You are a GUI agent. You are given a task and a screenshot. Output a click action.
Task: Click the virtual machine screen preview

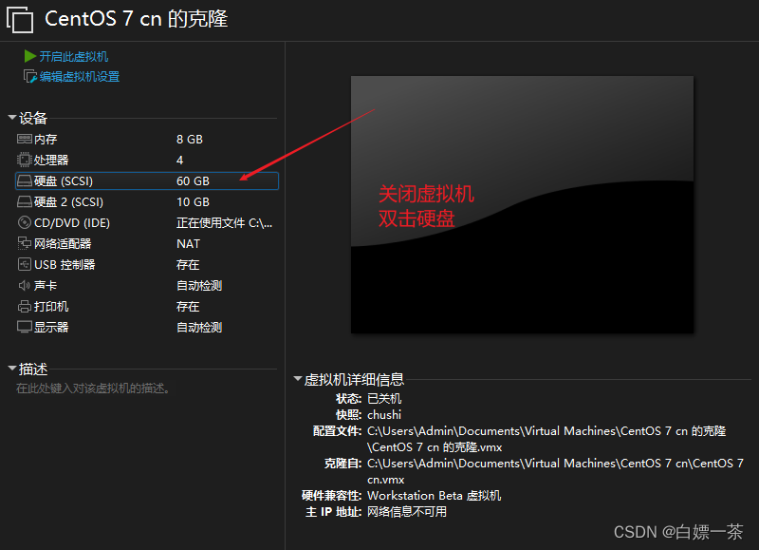(523, 204)
